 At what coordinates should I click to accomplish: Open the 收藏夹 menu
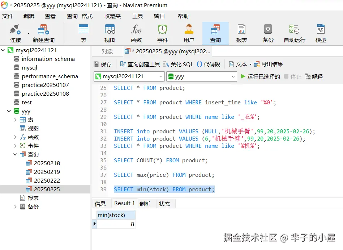tap(112, 16)
